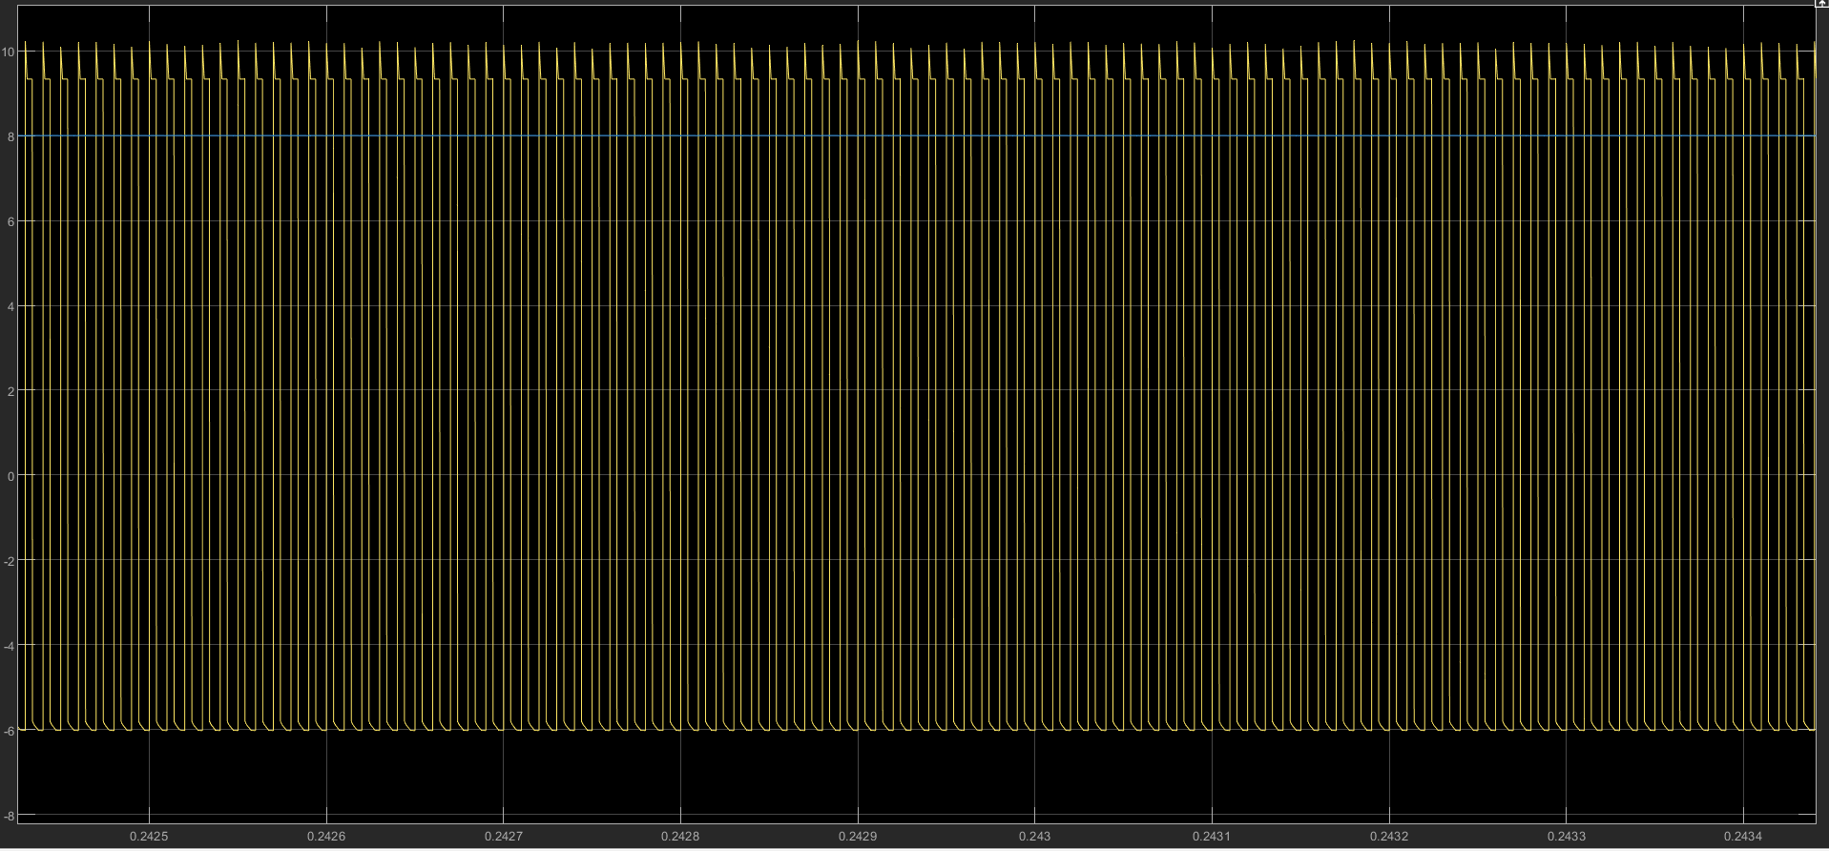Click the up-arrow restore axes icon
Image resolution: width=1829 pixels, height=851 pixels.
click(x=1821, y=4)
